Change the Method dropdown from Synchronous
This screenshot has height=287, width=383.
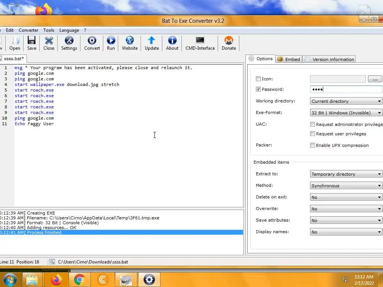pyautogui.click(x=346, y=186)
